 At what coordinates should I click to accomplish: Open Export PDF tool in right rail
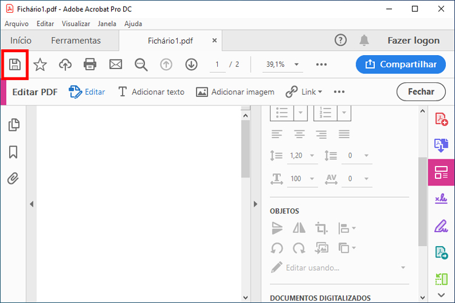coord(441,145)
